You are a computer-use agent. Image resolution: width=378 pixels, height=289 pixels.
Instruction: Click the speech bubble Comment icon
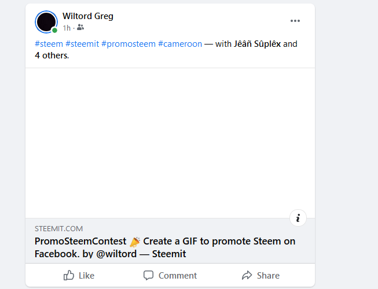click(148, 275)
